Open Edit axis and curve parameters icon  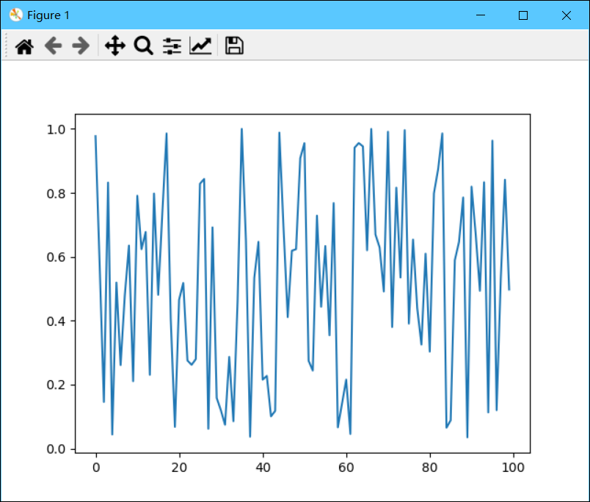(x=200, y=46)
